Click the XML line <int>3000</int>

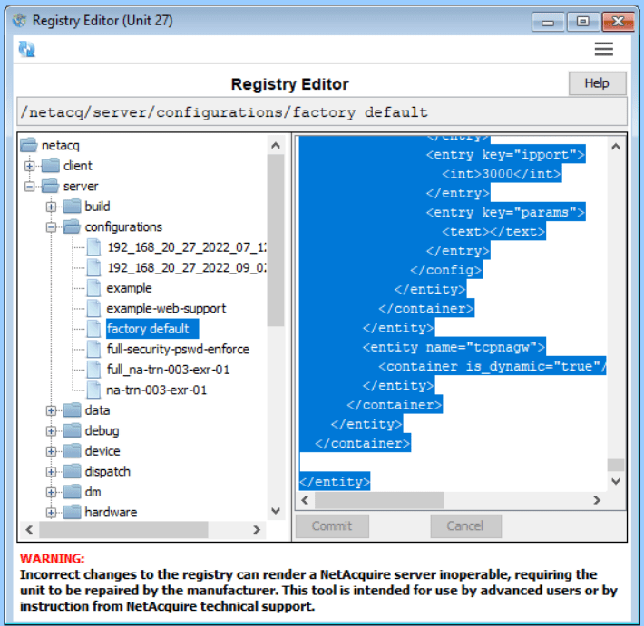click(x=501, y=174)
